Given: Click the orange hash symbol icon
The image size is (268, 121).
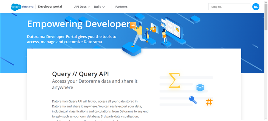Looking at the screenshot, I should (x=209, y=102).
